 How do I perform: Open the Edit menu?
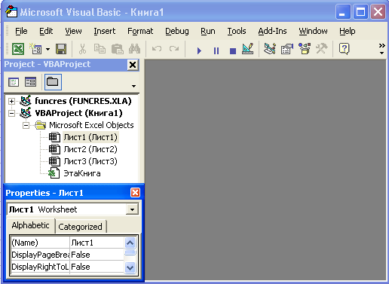46,31
